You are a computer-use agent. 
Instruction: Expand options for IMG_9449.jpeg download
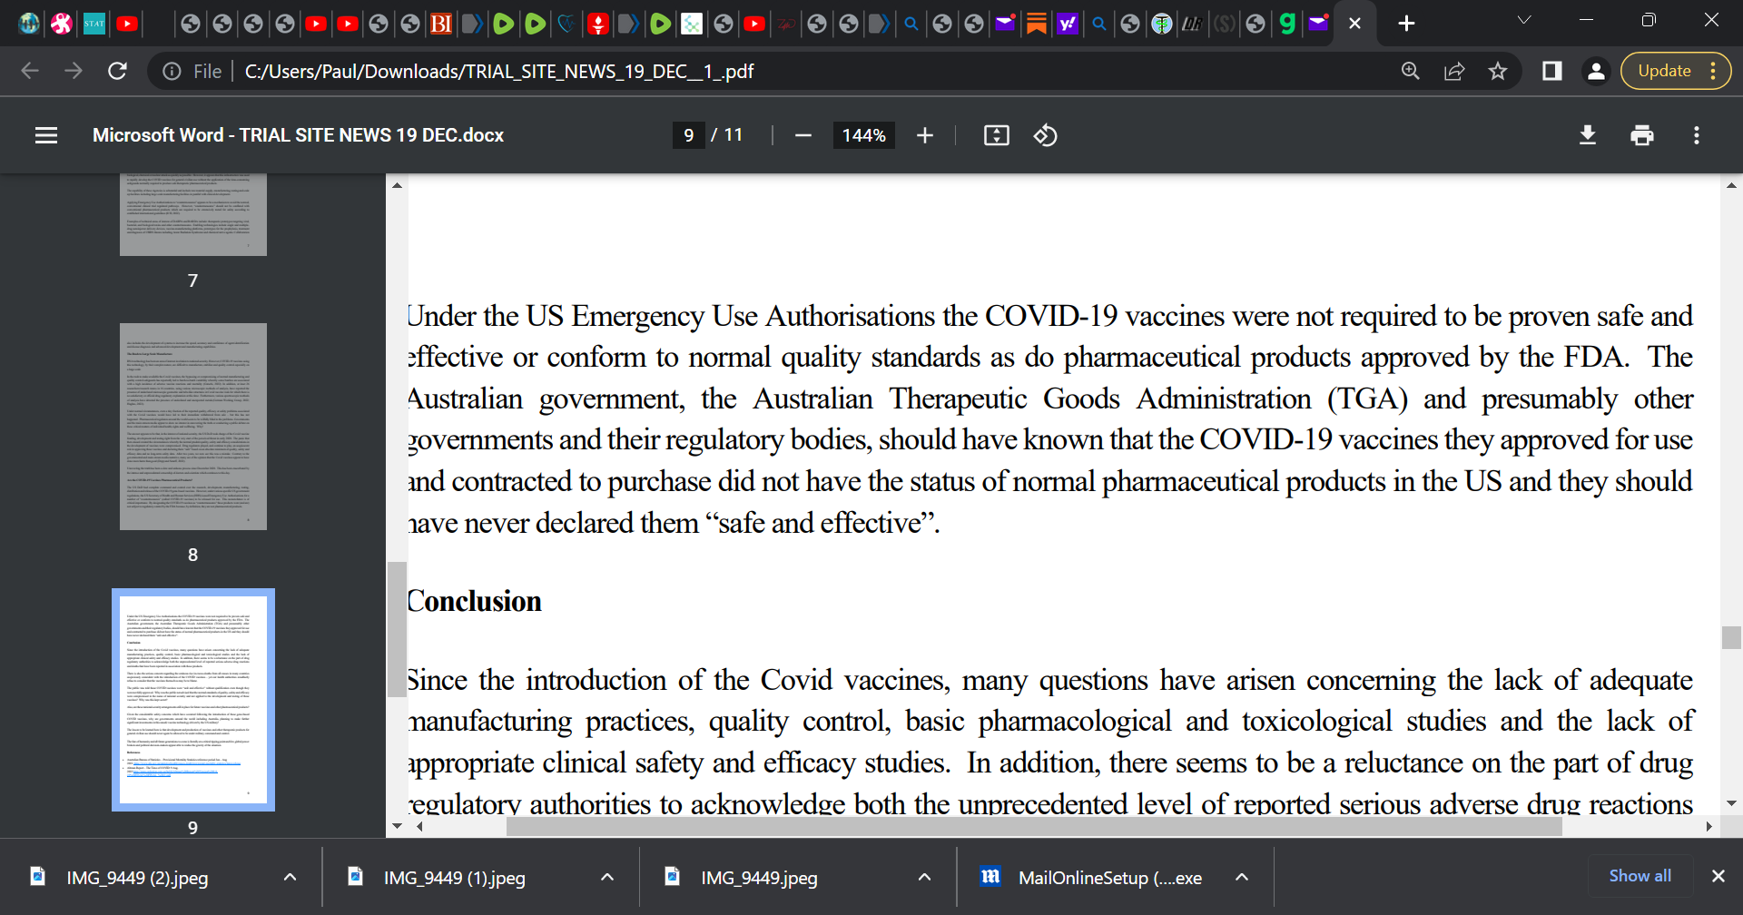coord(924,877)
